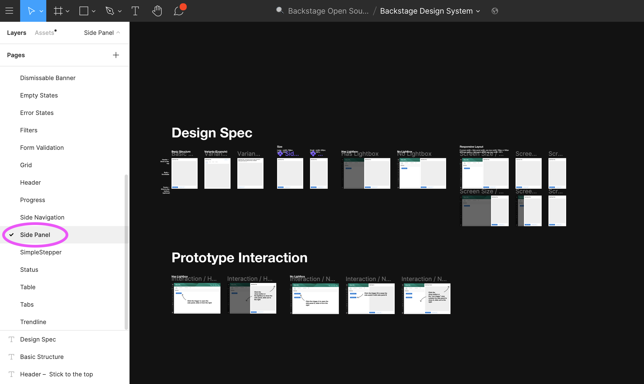Select the SimpleStepper page
Screen dimensions: 644x384
tap(41, 252)
